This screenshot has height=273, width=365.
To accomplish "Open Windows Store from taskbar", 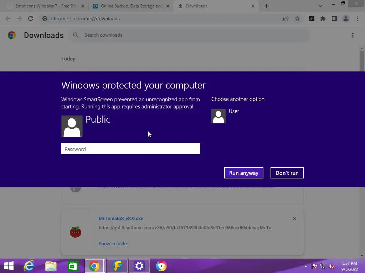I will pyautogui.click(x=73, y=266).
